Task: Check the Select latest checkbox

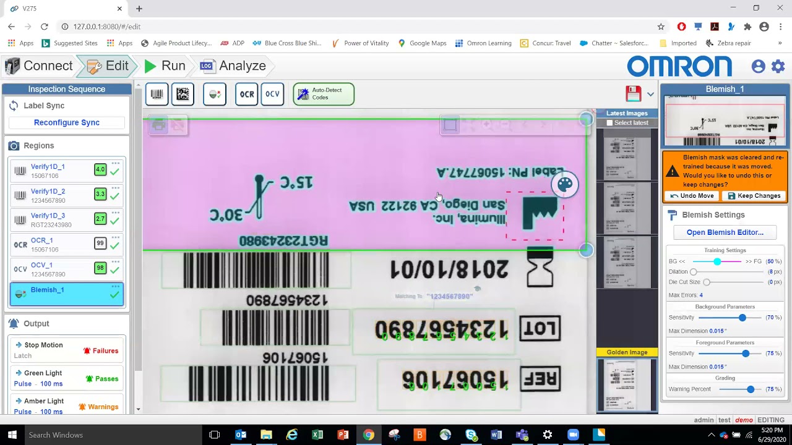Action: (x=609, y=123)
